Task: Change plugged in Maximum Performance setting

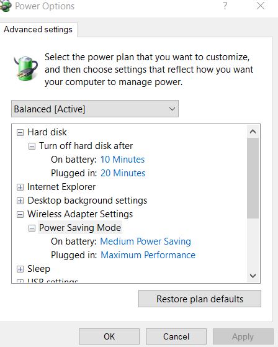Action: [148, 255]
